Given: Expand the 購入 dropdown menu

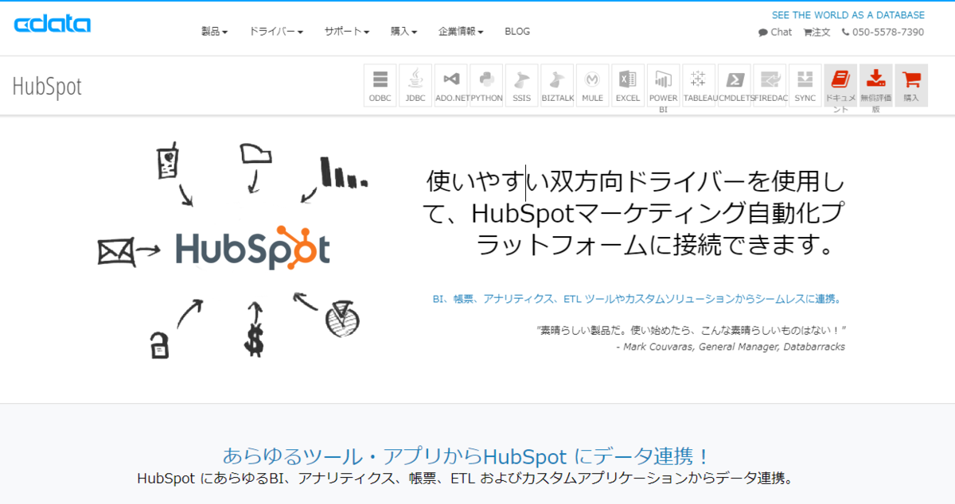Looking at the screenshot, I should pos(404,32).
